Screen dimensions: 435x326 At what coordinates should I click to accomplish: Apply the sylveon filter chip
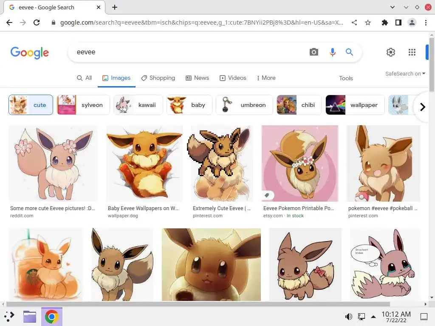[x=83, y=105]
